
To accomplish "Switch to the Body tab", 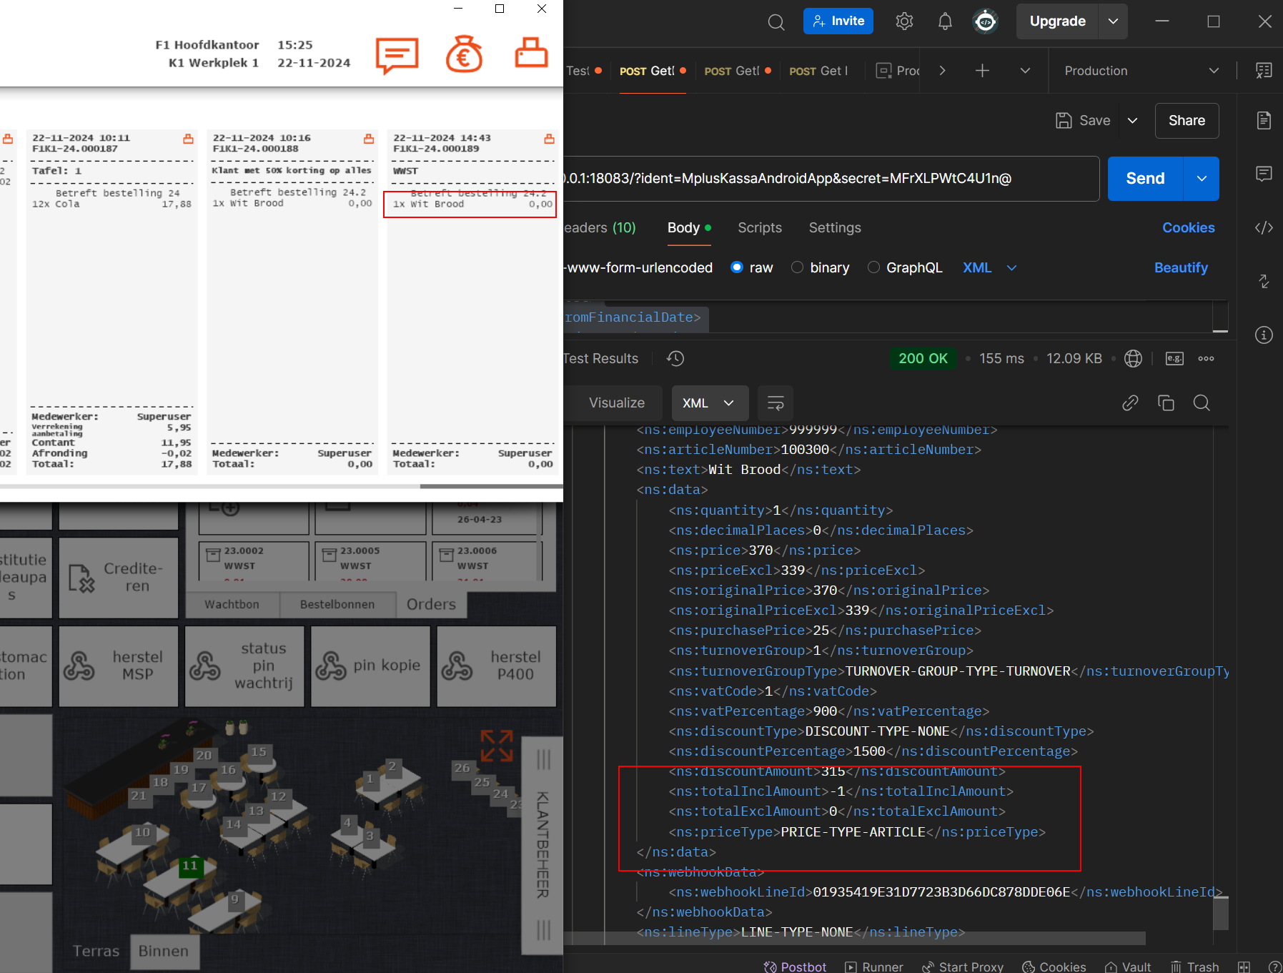I will tap(689, 227).
